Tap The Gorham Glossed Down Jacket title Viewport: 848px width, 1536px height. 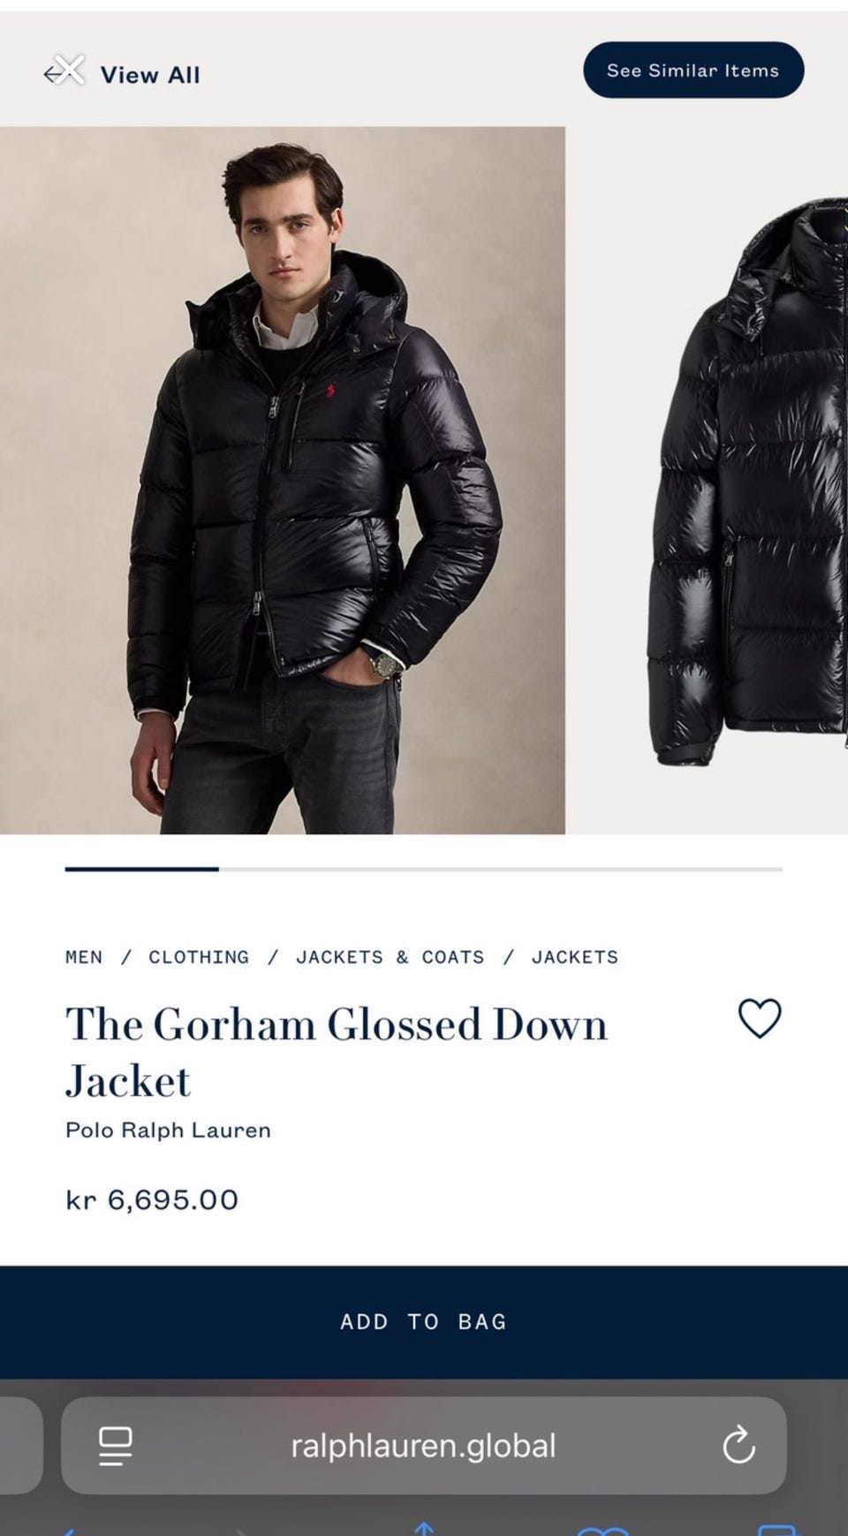(337, 1052)
